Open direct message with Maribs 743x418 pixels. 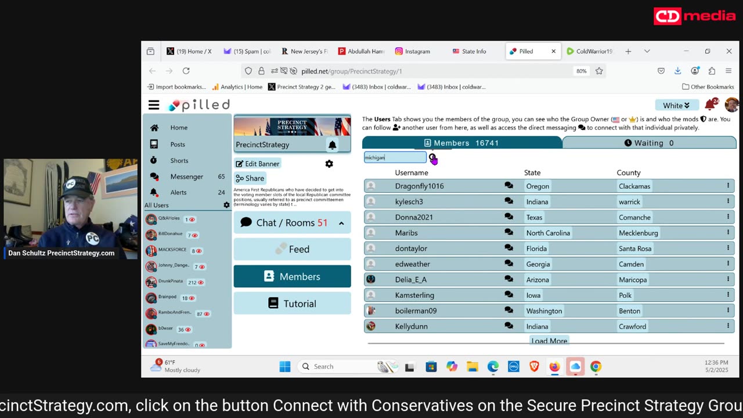508,233
